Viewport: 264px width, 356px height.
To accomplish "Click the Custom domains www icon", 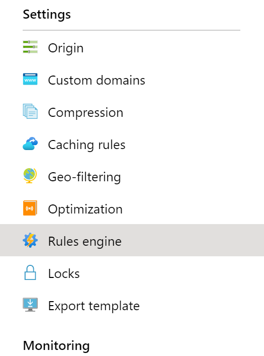I will click(30, 79).
